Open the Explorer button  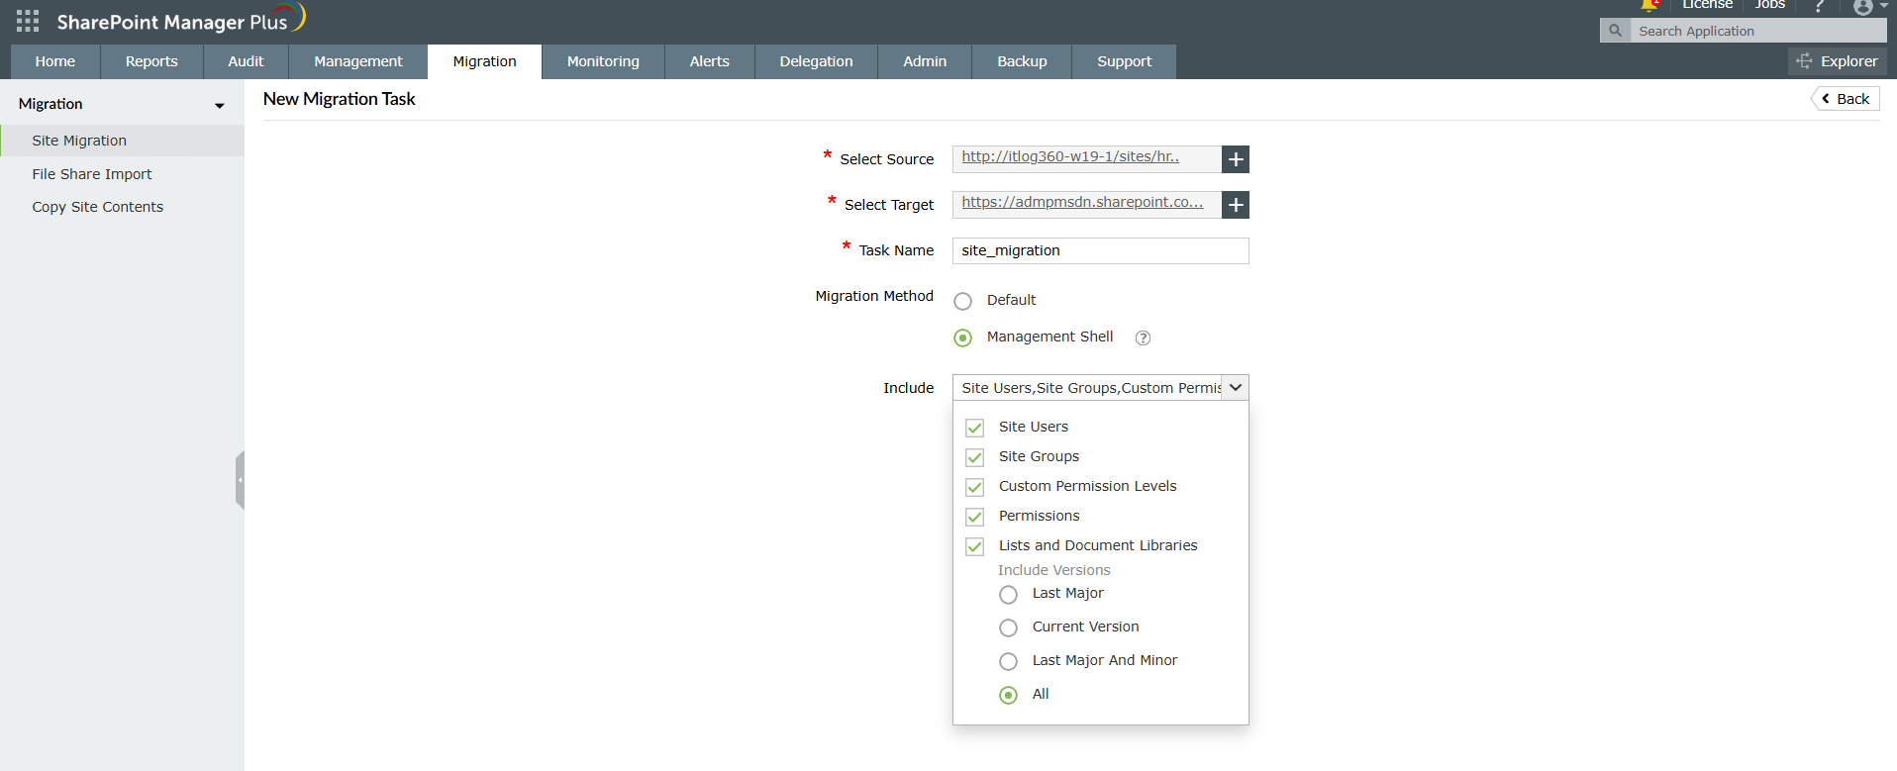click(x=1838, y=61)
